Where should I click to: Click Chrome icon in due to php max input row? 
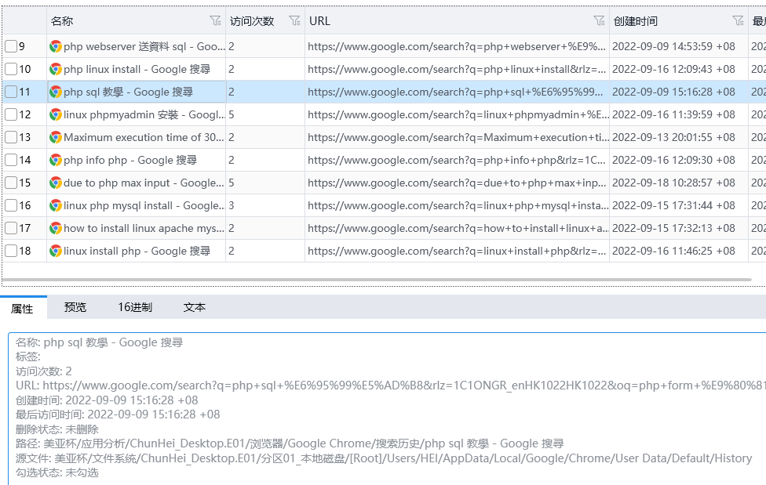[56, 183]
